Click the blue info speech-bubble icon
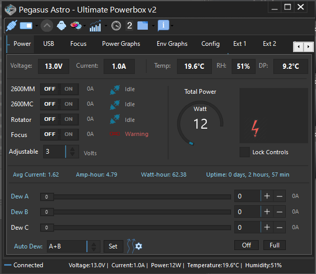The width and height of the screenshot is (316, 274). [x=163, y=26]
